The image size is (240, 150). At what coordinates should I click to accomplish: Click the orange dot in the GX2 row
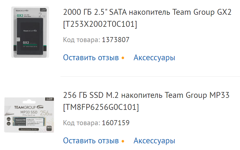point(123,58)
